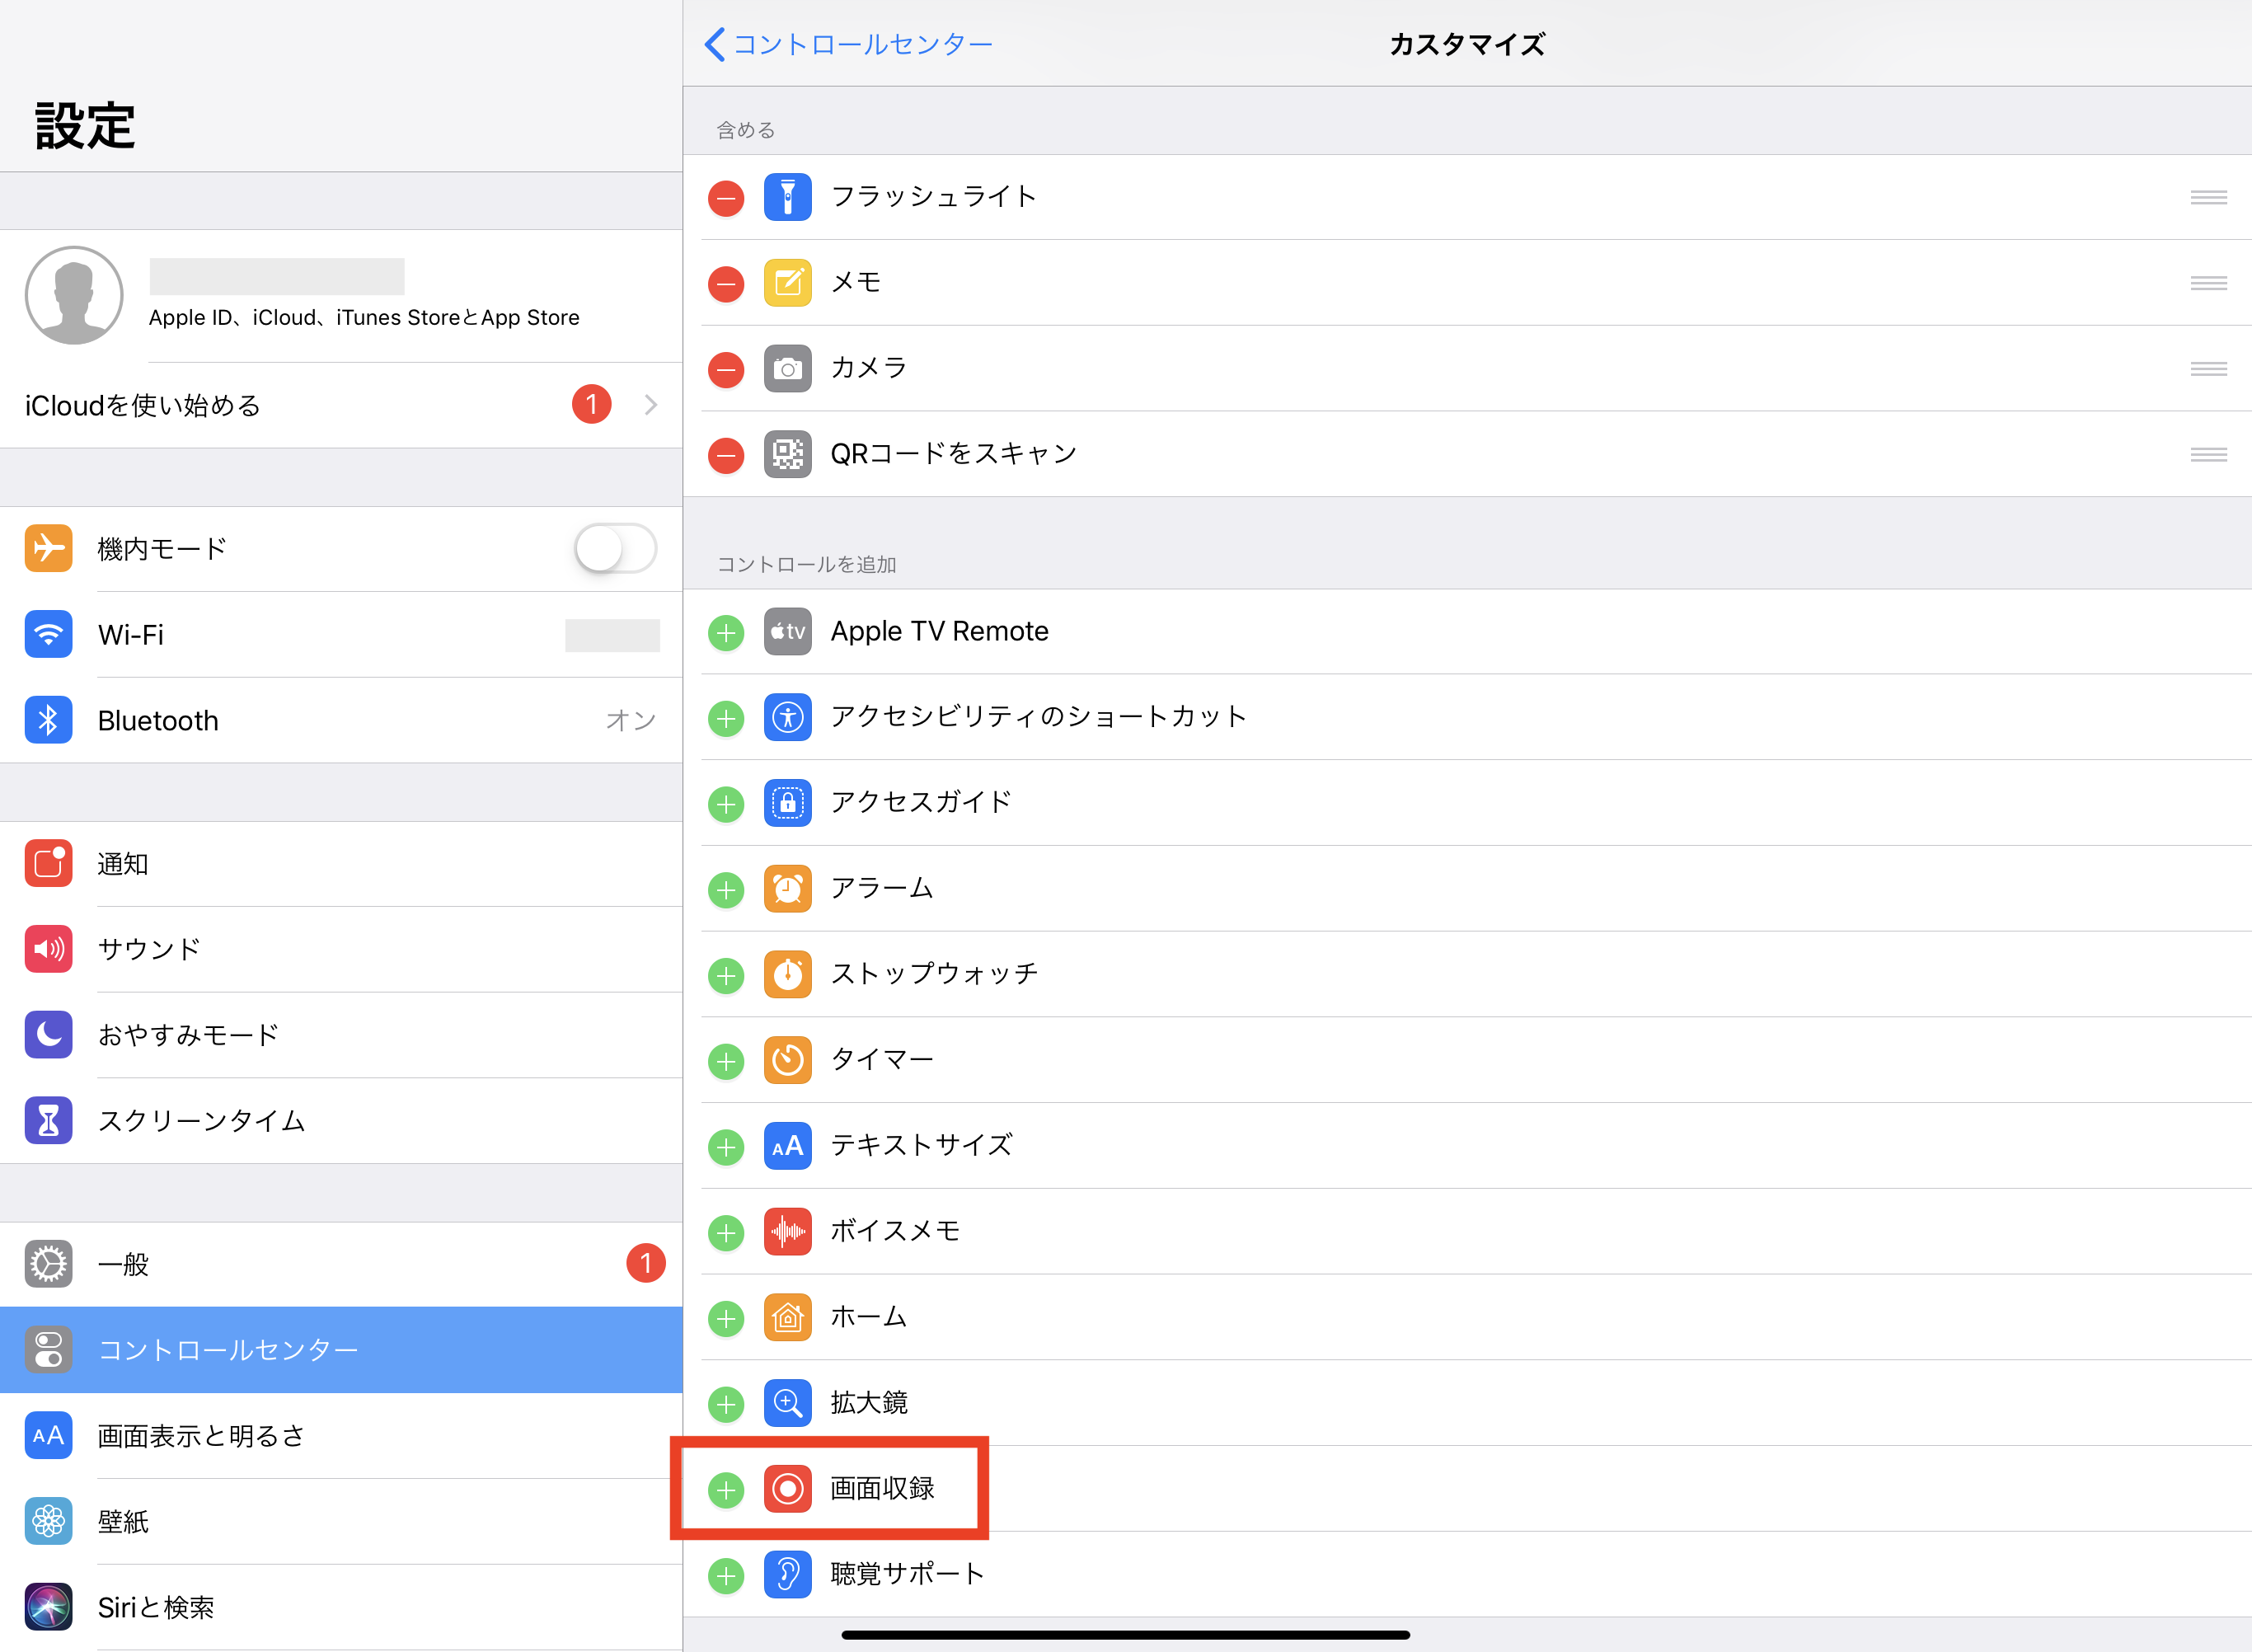
Task: Open 通知 notifications settings
Action: [x=341, y=864]
